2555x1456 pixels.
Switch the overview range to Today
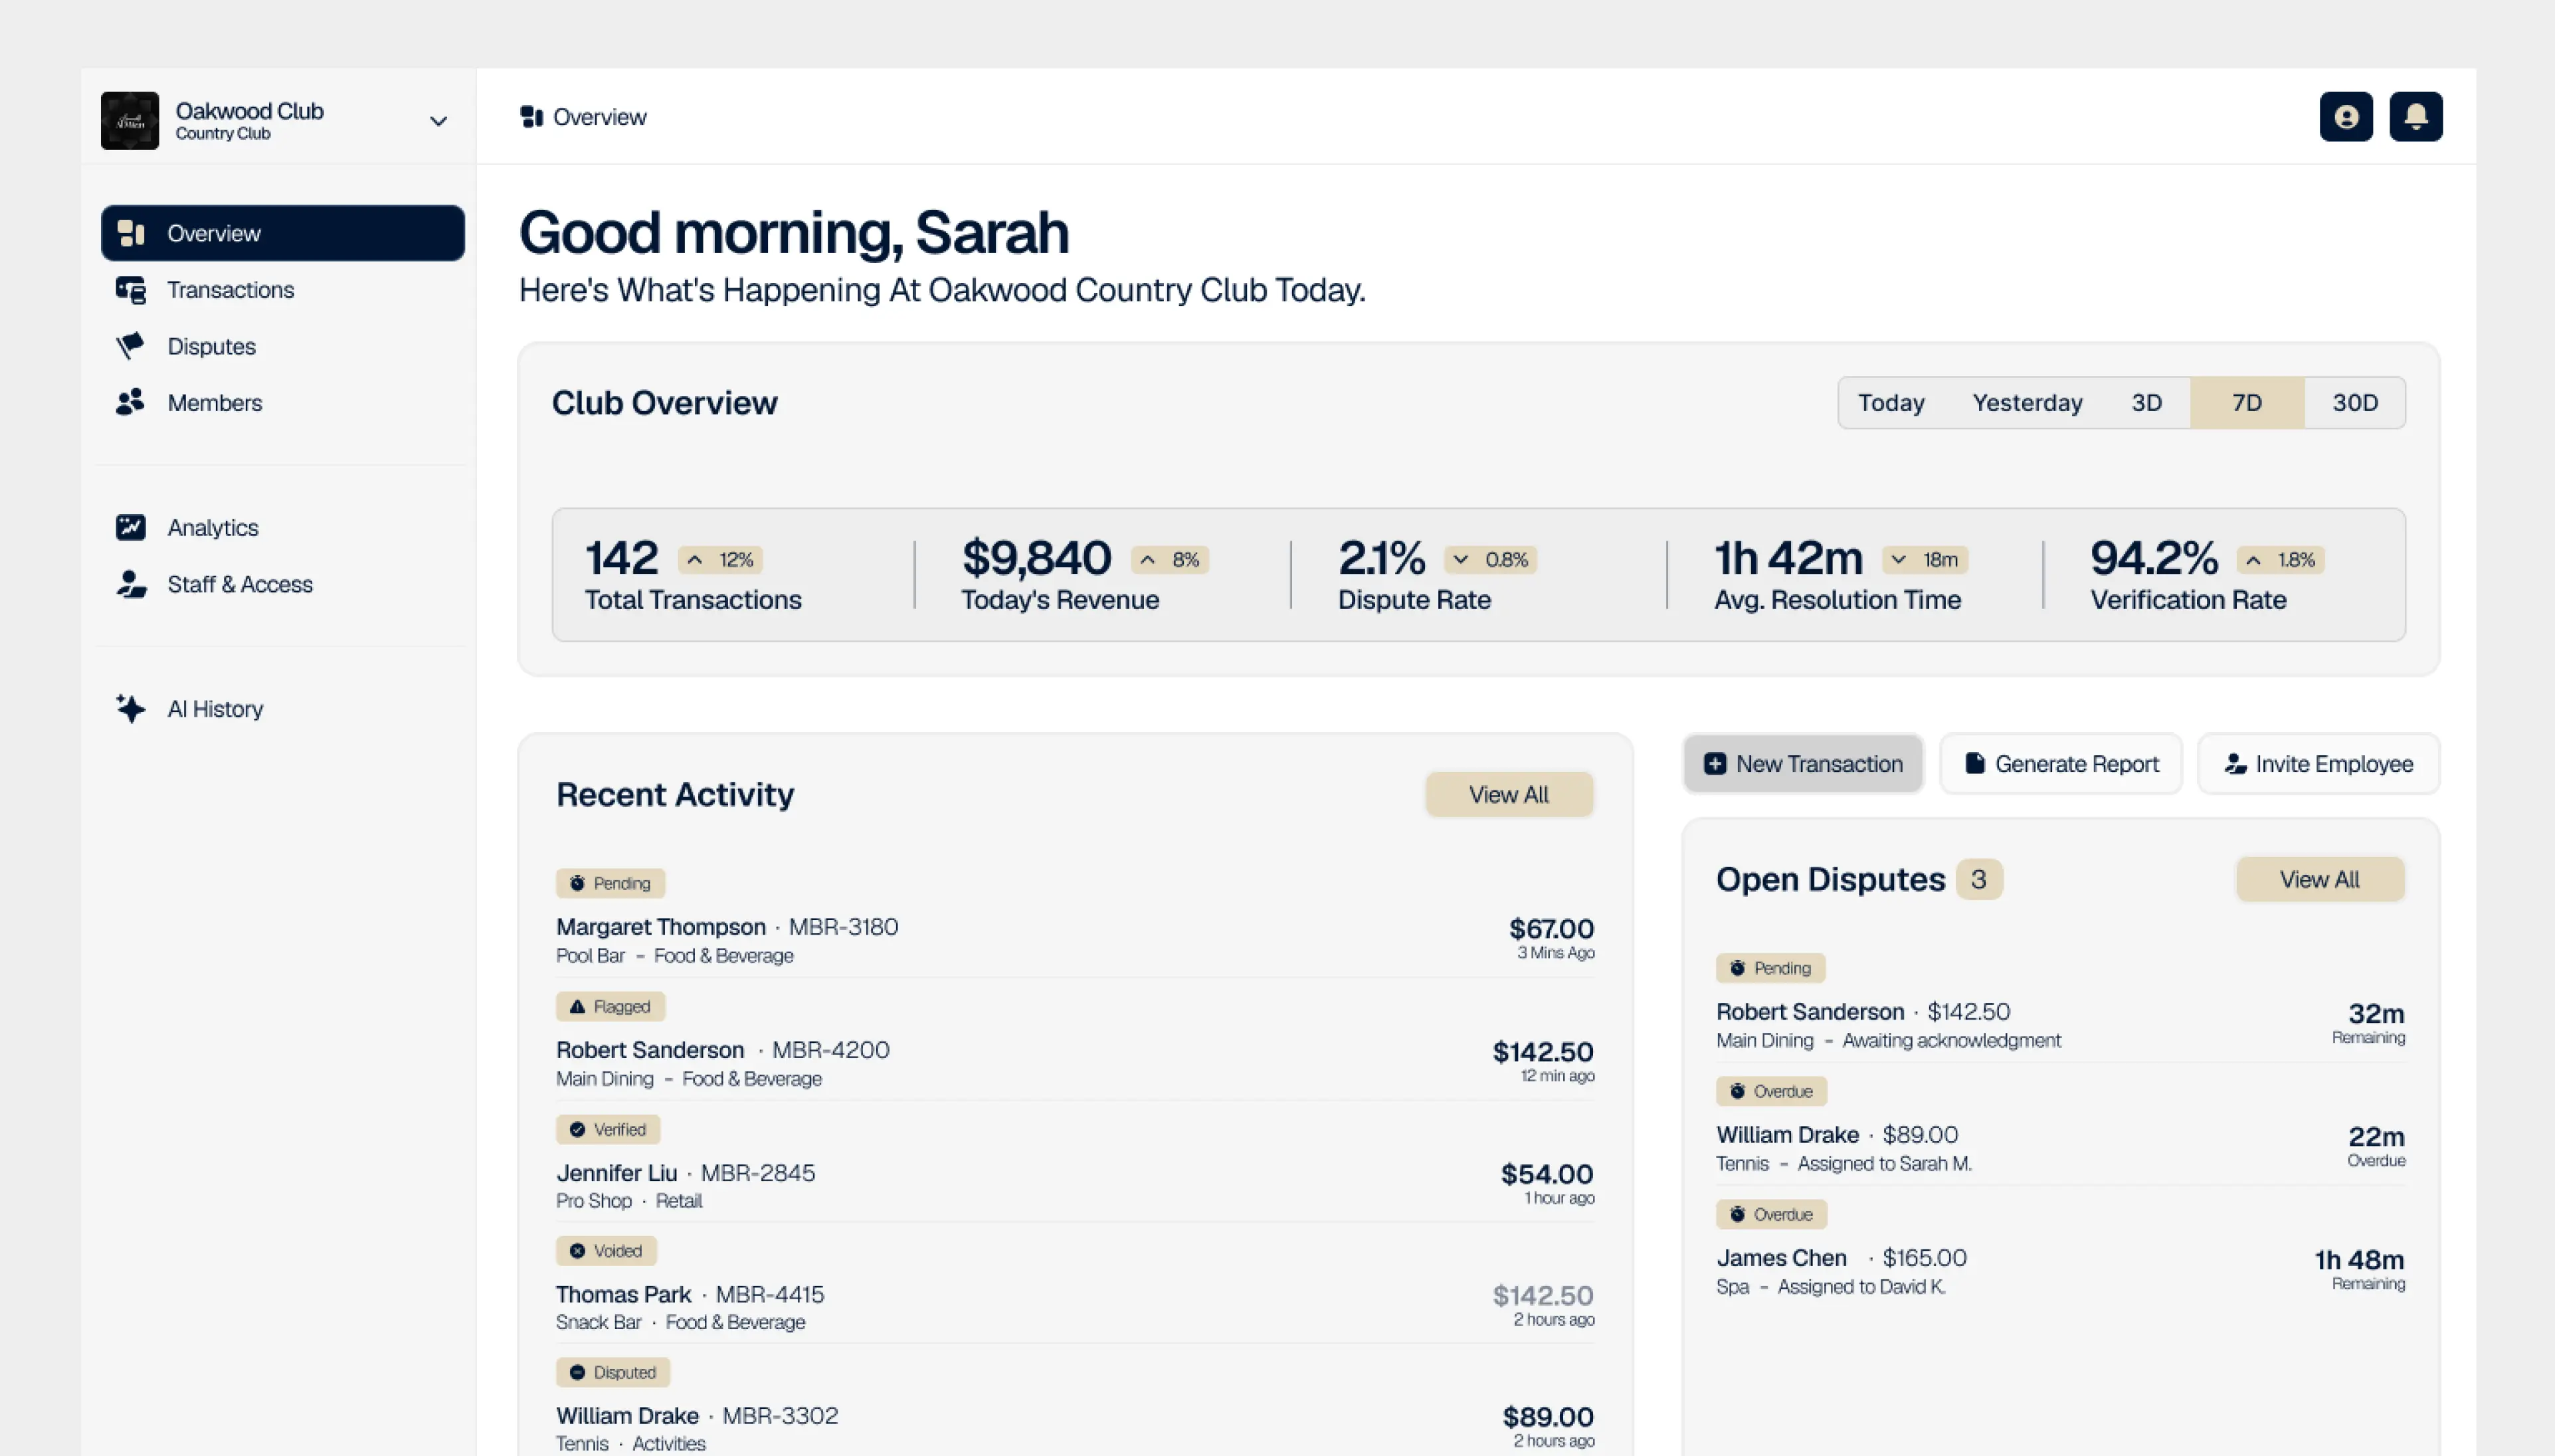click(x=1891, y=402)
